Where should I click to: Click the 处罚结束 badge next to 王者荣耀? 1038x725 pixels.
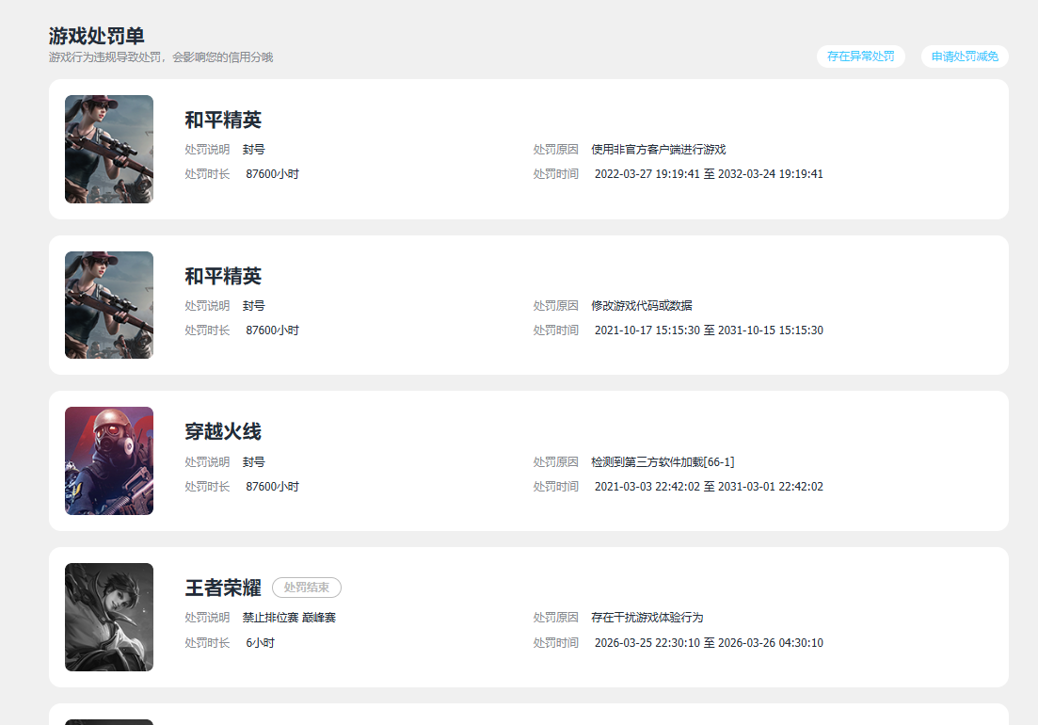tap(307, 588)
